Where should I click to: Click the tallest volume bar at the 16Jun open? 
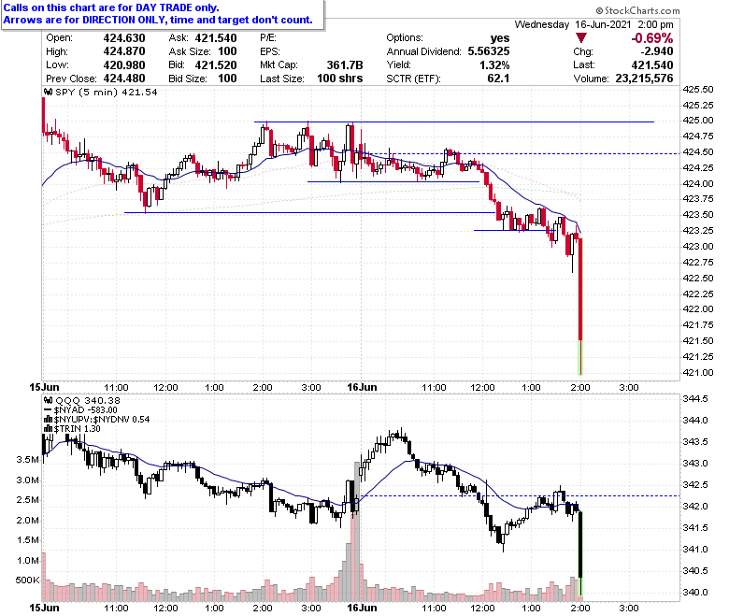(357, 532)
